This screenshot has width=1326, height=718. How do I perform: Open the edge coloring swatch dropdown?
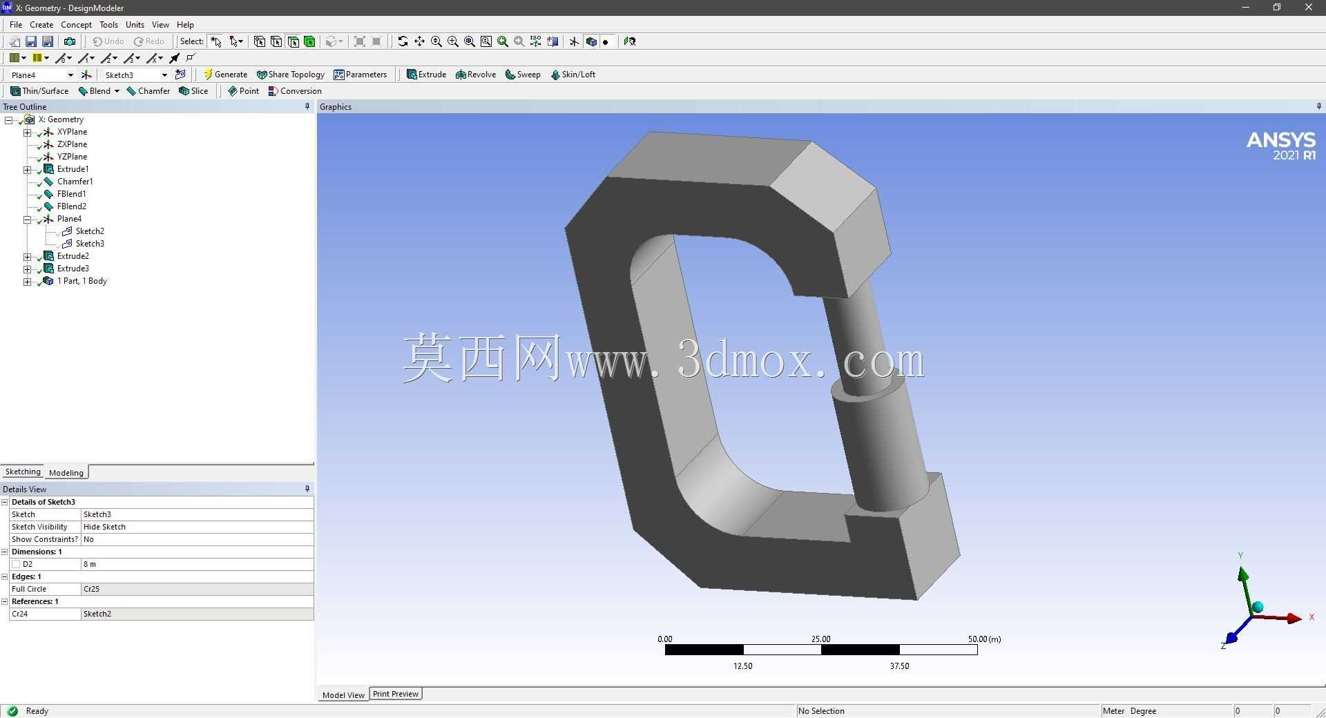pos(46,58)
